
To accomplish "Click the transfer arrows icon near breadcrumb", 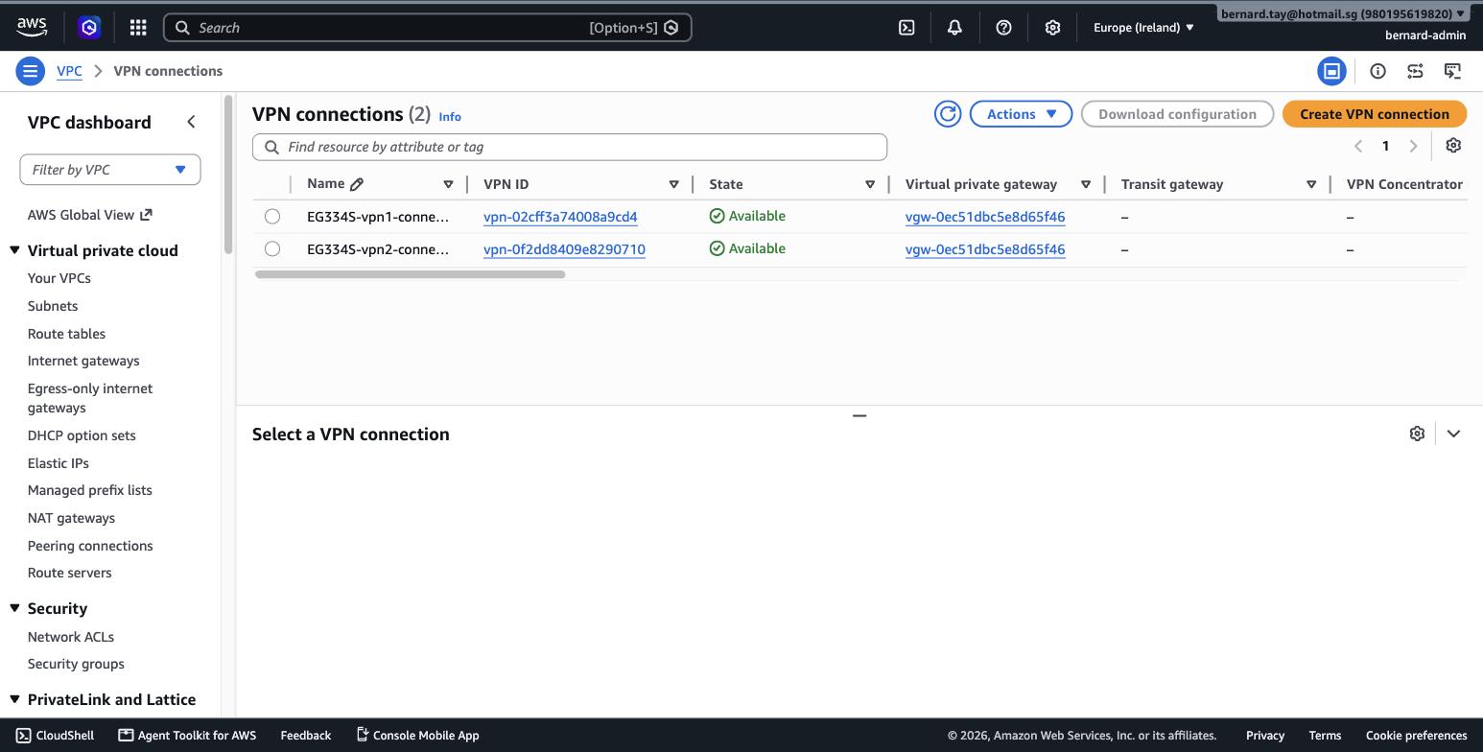I will (1415, 71).
